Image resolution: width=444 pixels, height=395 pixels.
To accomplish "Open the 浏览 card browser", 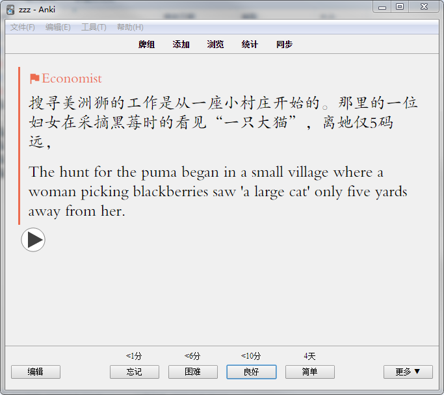I will click(215, 44).
